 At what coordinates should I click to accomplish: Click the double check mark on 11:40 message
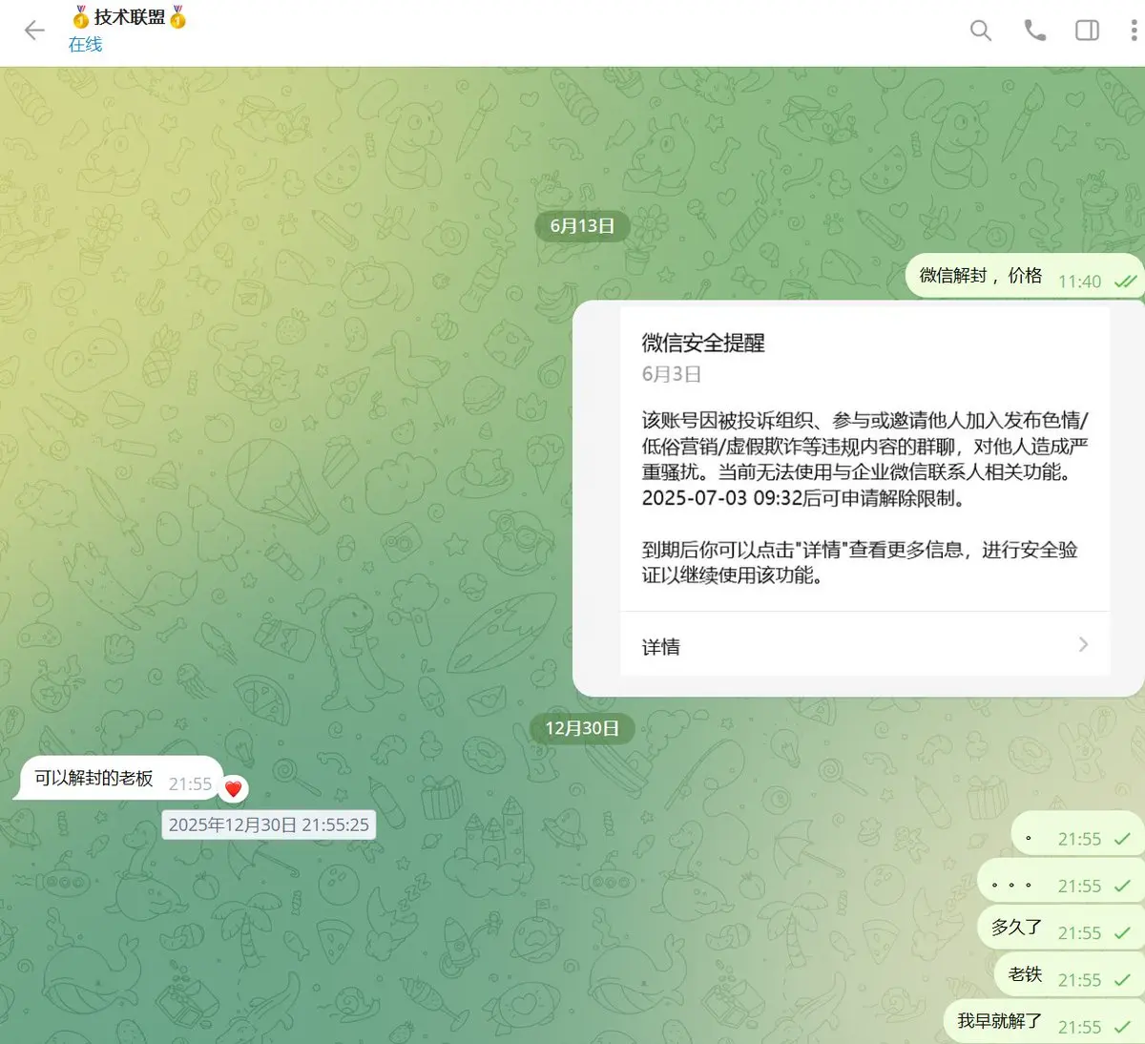[x=1126, y=282]
